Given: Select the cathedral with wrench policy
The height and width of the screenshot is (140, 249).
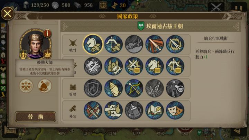Looking at the screenshot, I should tap(113, 66).
